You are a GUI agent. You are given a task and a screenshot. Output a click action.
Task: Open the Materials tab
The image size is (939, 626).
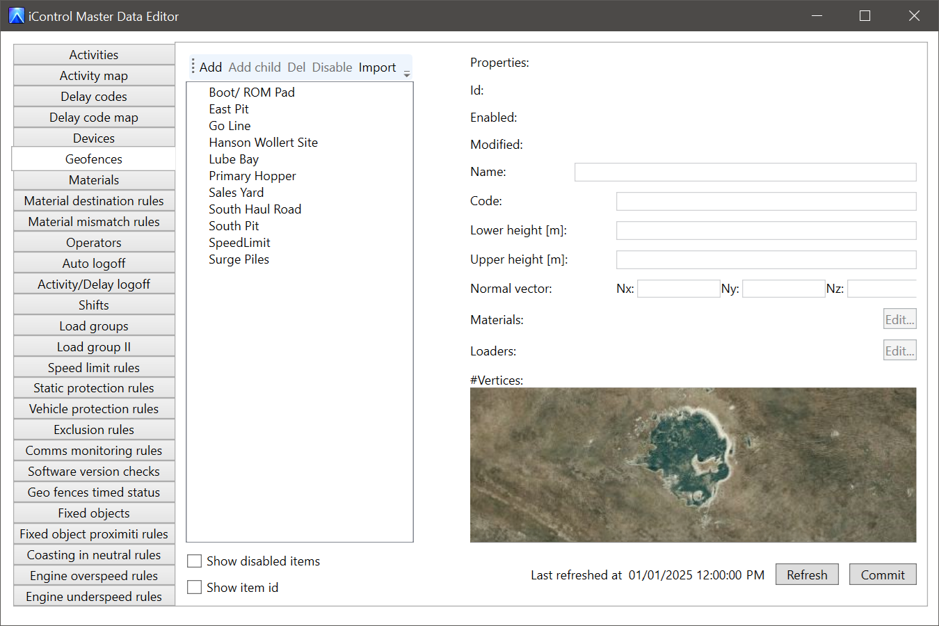tap(94, 180)
